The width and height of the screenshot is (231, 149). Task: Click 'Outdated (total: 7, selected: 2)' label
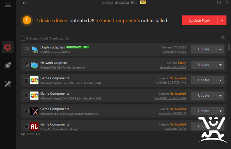coord(47,39)
